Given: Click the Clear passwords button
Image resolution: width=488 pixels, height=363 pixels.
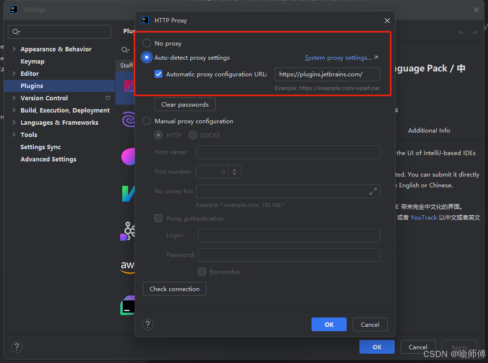Looking at the screenshot, I should [185, 105].
